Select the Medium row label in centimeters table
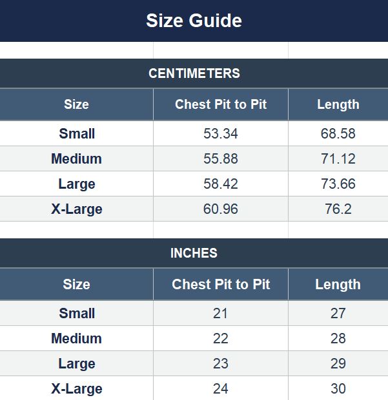388x400 pixels. click(76, 158)
